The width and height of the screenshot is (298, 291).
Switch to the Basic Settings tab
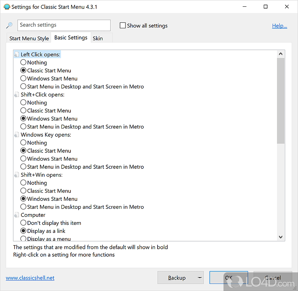(71, 37)
